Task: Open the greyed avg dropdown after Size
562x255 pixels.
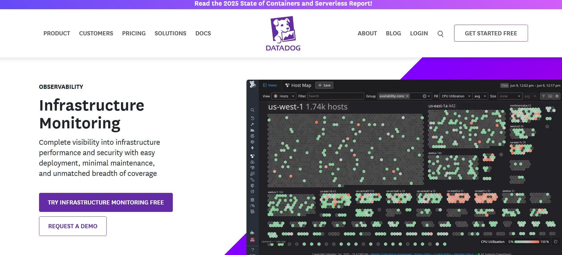Action: (x=530, y=96)
